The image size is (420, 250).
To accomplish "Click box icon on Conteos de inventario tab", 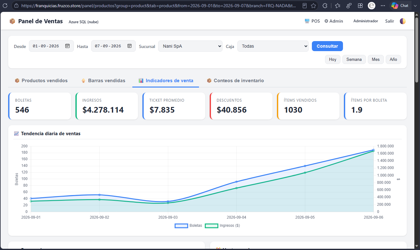I will tap(209, 81).
